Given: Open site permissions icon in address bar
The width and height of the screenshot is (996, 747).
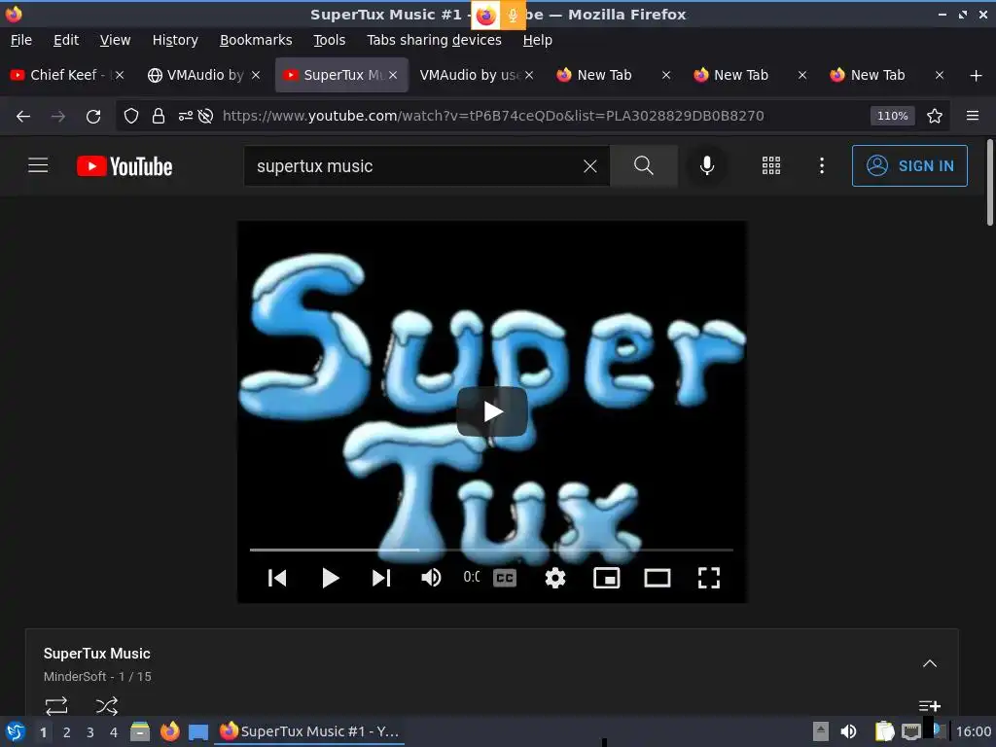Looking at the screenshot, I should pos(186,117).
